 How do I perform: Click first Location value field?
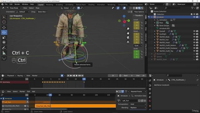(x=136, y=23)
